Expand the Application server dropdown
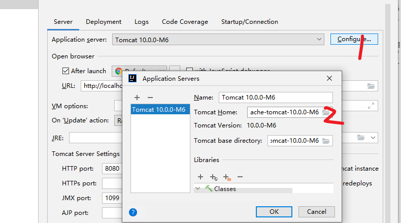The image size is (401, 223). [218, 40]
